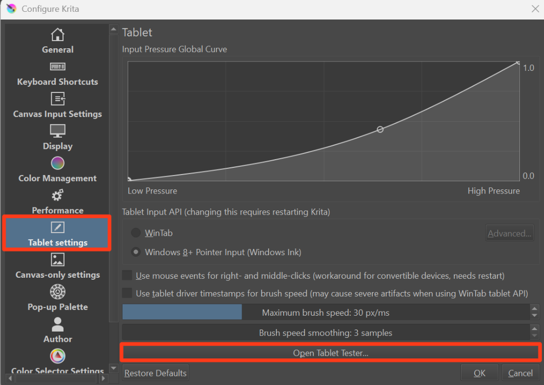Click Cancel button

tap(520, 373)
